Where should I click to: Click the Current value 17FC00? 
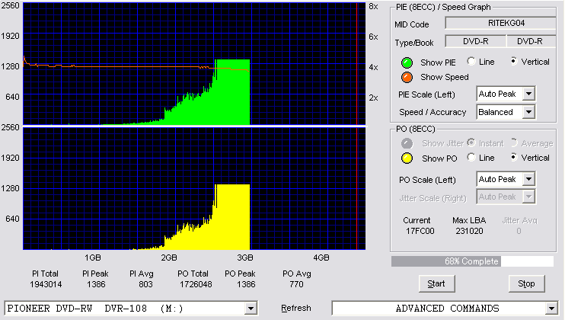tap(420, 231)
